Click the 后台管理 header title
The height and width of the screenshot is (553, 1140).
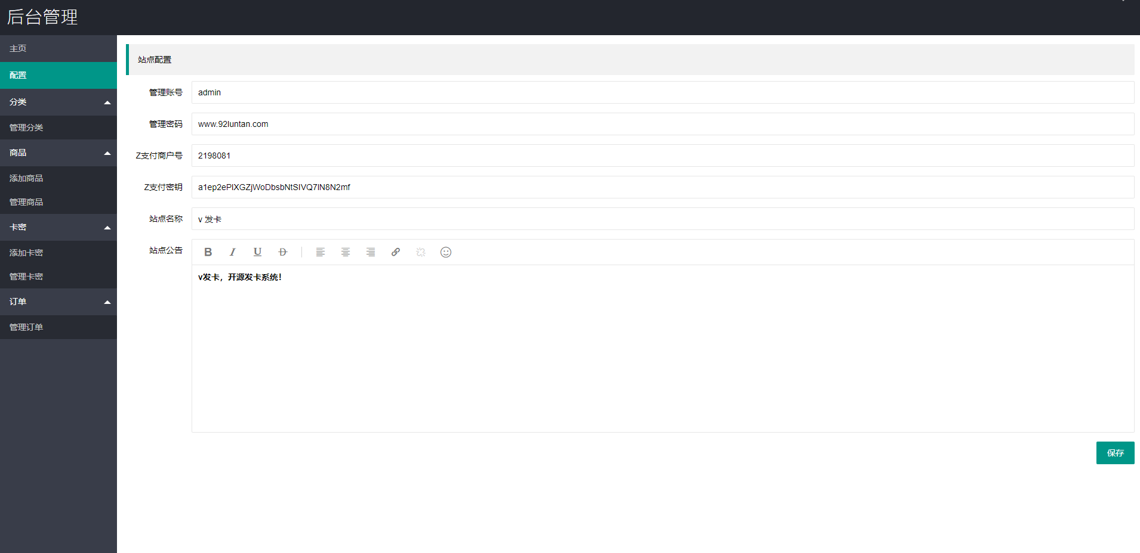pyautogui.click(x=42, y=17)
